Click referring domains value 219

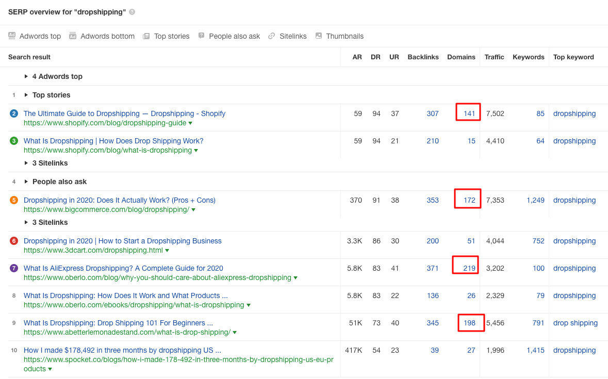469,268
